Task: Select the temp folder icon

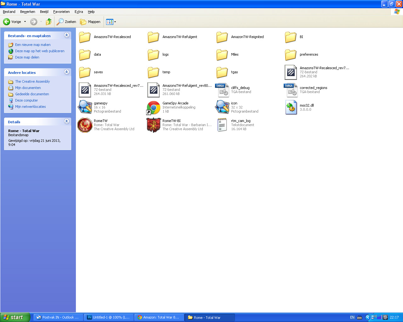Action: click(154, 72)
